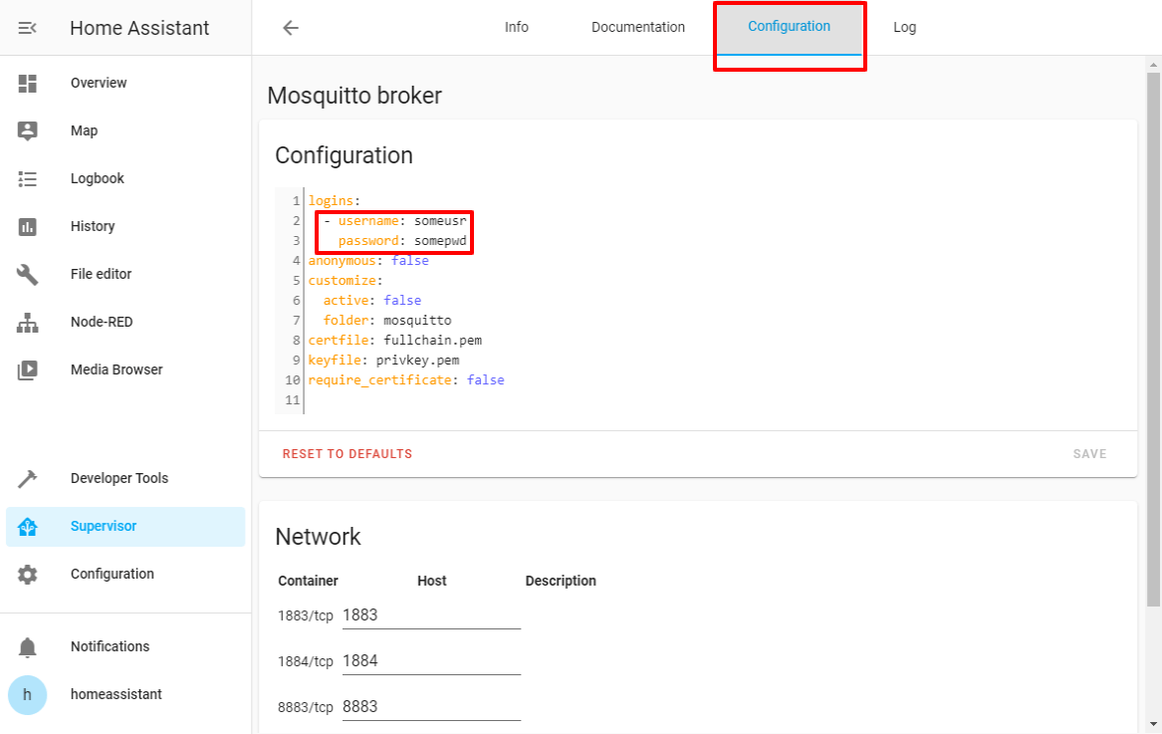
Task: Open Media Browser icon
Action: coord(28,370)
